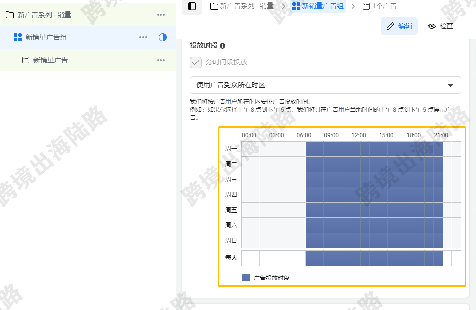Click the 18:00 column header
This screenshot has width=476, height=310.
(414, 135)
